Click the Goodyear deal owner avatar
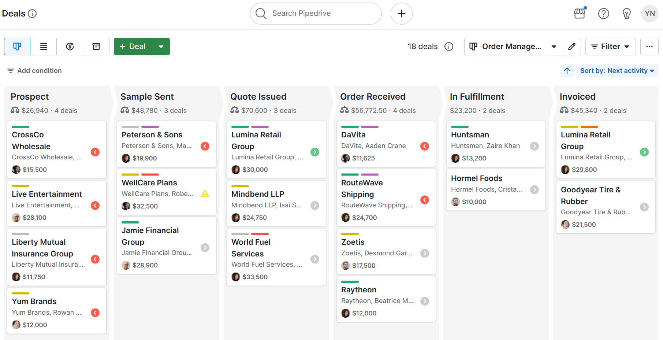This screenshot has height=340, width=663. [565, 225]
